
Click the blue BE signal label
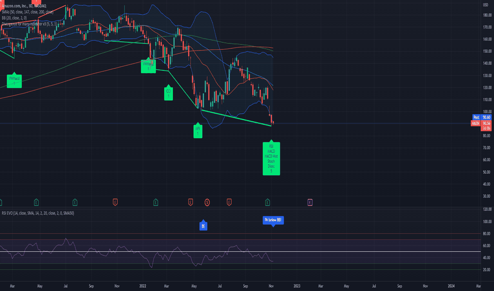pyautogui.click(x=203, y=225)
